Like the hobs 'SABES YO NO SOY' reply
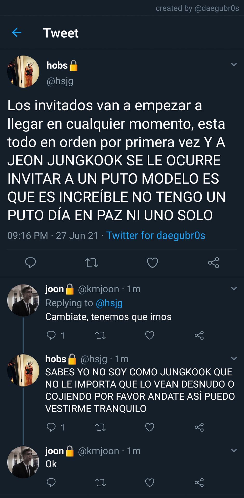 (150, 427)
